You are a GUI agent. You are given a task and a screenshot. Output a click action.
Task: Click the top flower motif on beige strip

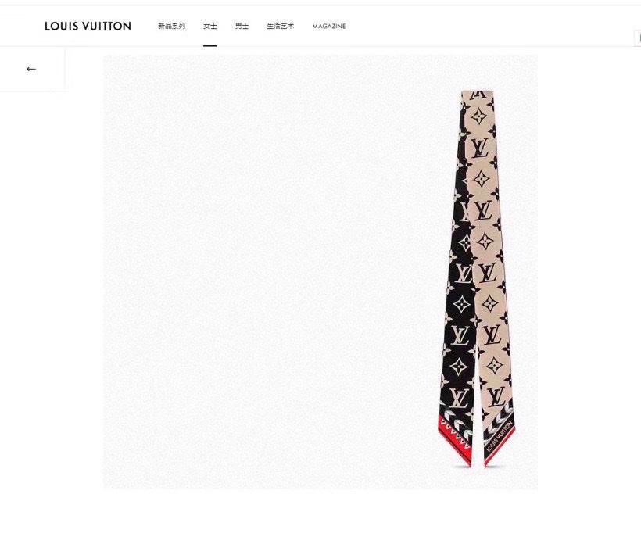478,116
